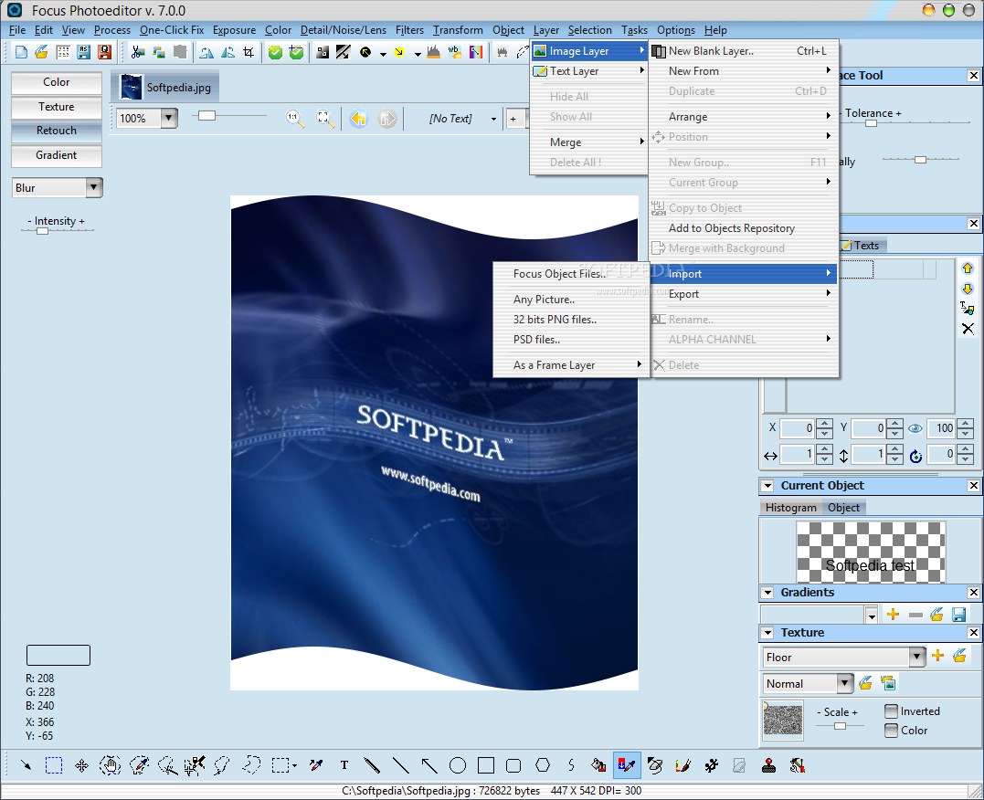Select the ellipse shape tool
Image resolution: width=984 pixels, height=800 pixels.
coord(458,765)
